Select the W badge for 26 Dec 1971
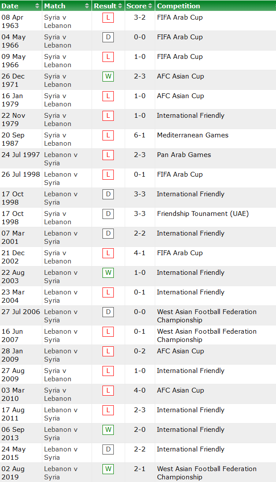Viewport: 276px width, 482px height. tap(108, 76)
